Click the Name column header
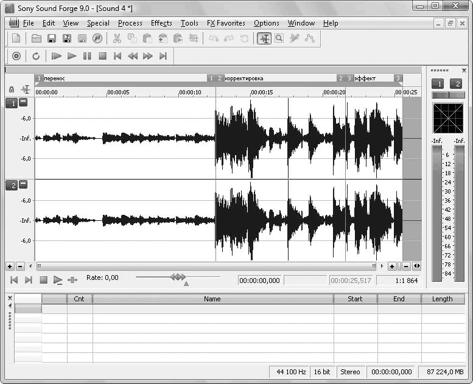Image resolution: width=473 pixels, height=384 pixels. pyautogui.click(x=212, y=299)
